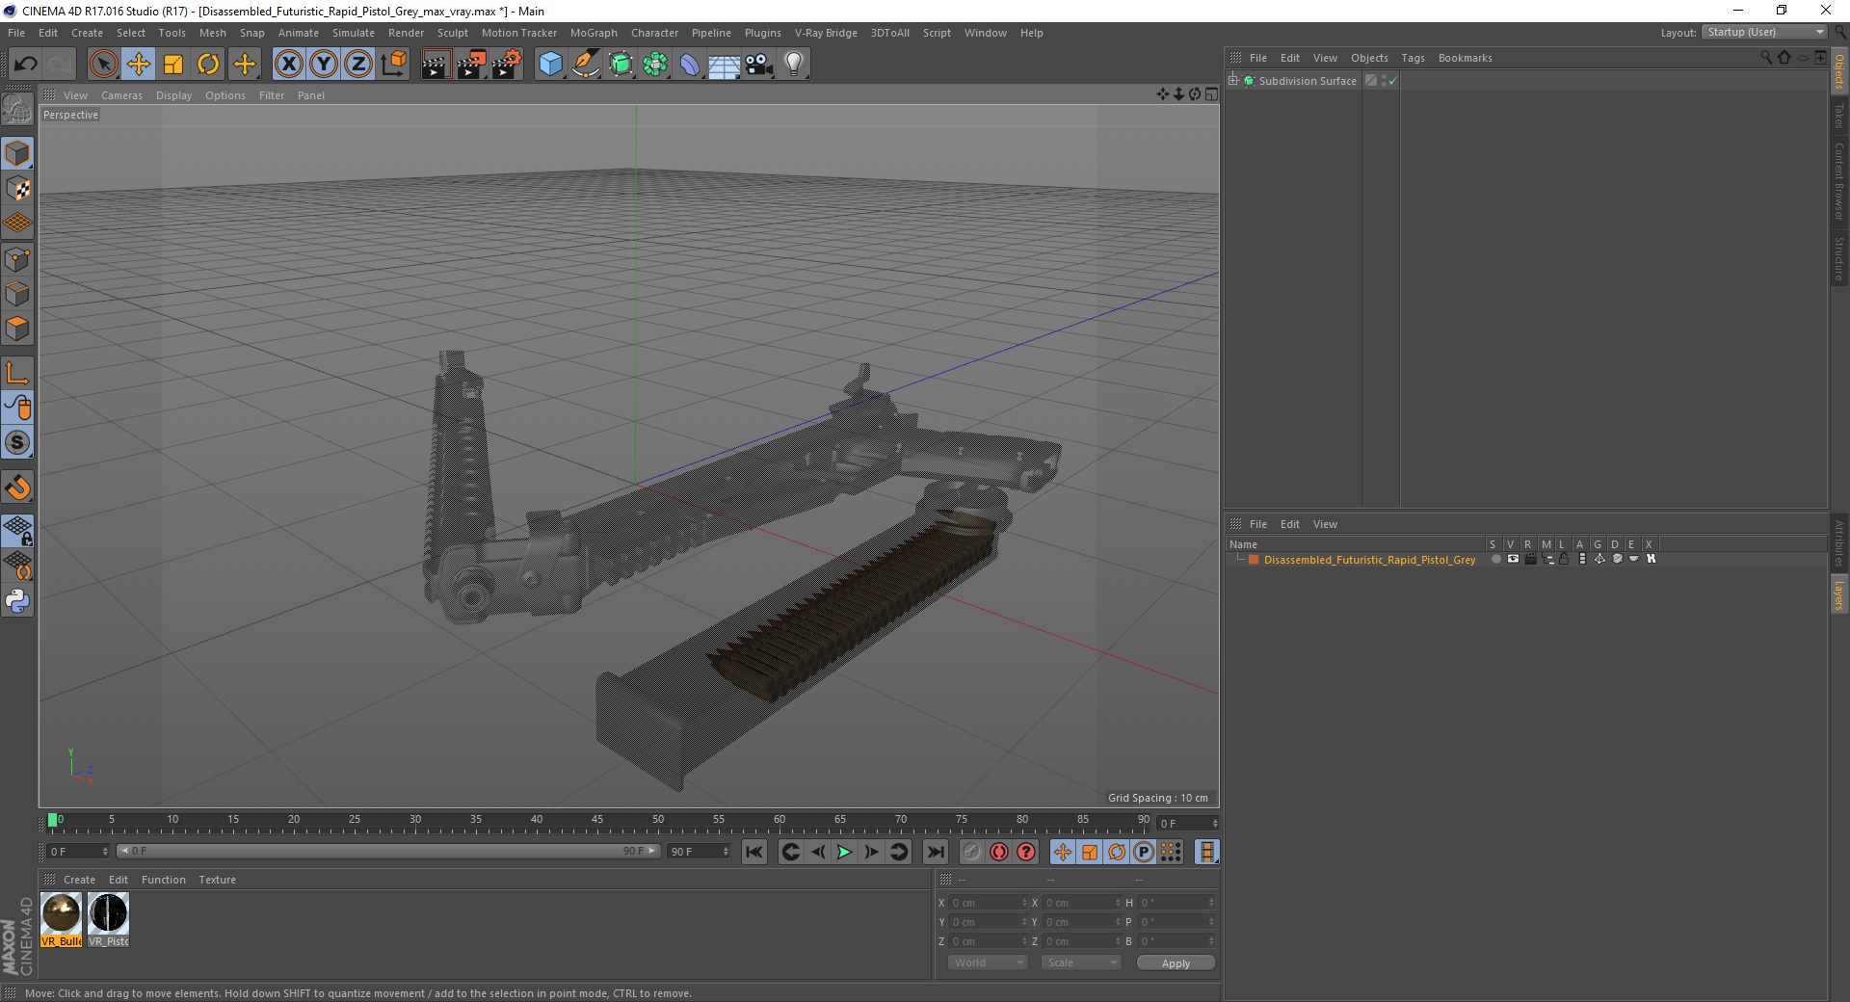
Task: Open the MoGraph menu
Action: [x=593, y=33]
